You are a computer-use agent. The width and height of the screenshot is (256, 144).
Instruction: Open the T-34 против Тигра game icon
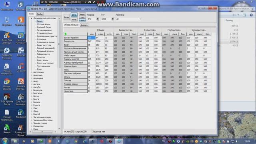[7, 100]
